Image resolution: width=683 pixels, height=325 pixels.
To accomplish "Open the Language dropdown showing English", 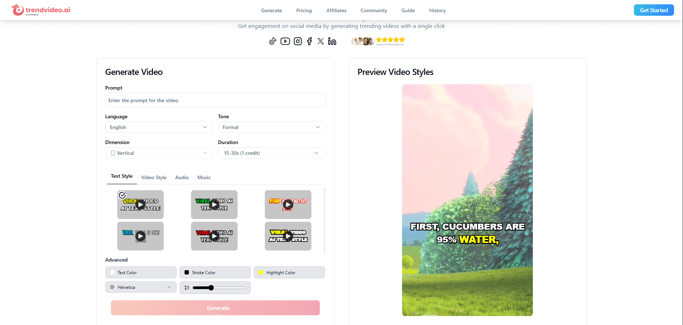I will (x=159, y=127).
